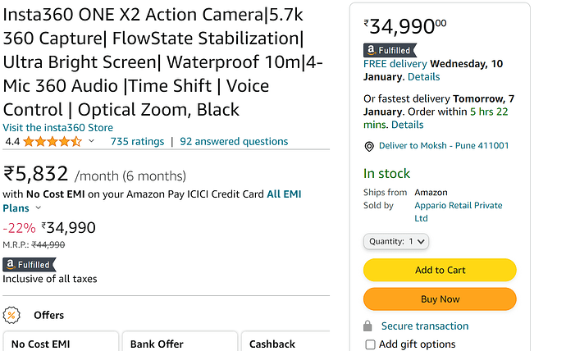Expand the ratings breakdown chevron
The height and width of the screenshot is (351, 566).
click(x=91, y=142)
